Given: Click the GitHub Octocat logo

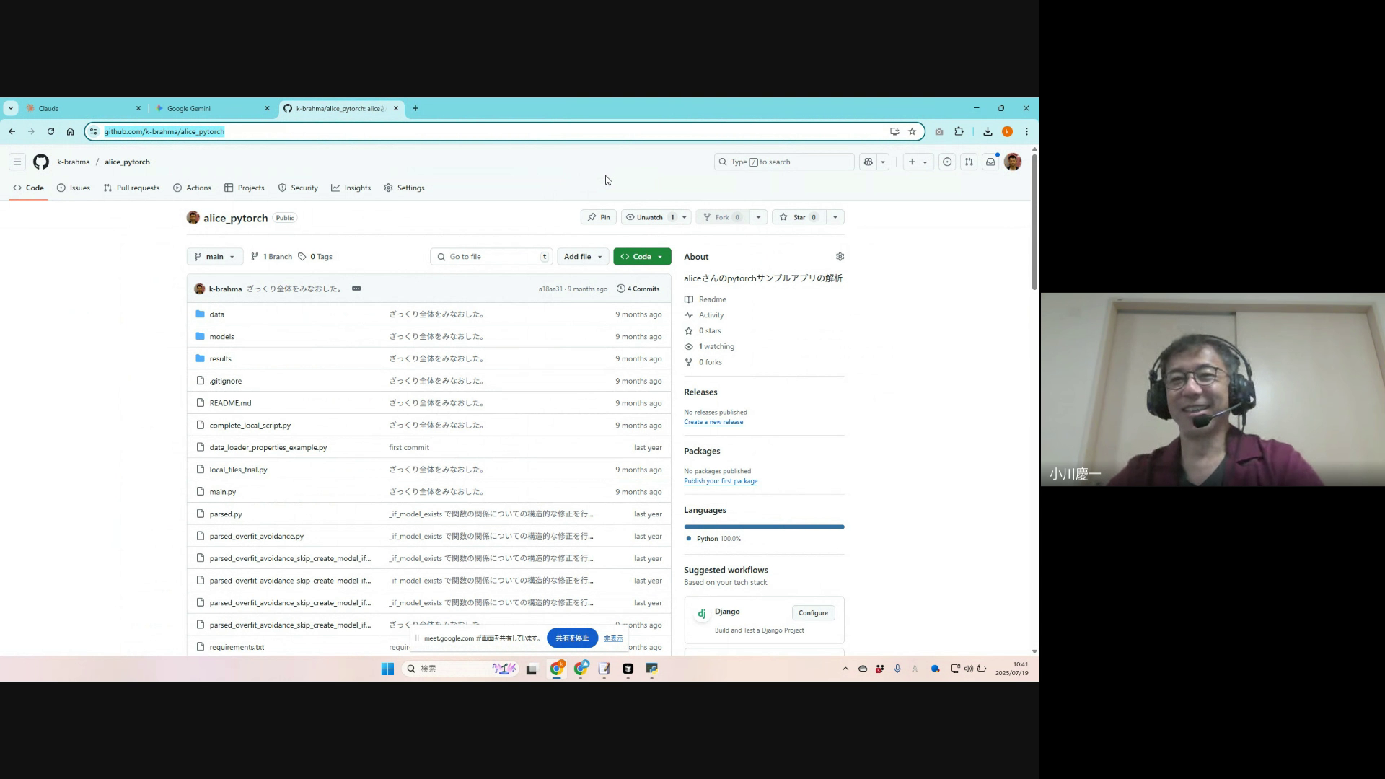Looking at the screenshot, I should (x=41, y=162).
